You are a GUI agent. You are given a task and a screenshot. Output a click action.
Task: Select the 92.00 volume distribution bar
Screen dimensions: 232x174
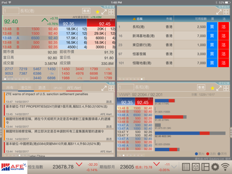(190, 133)
